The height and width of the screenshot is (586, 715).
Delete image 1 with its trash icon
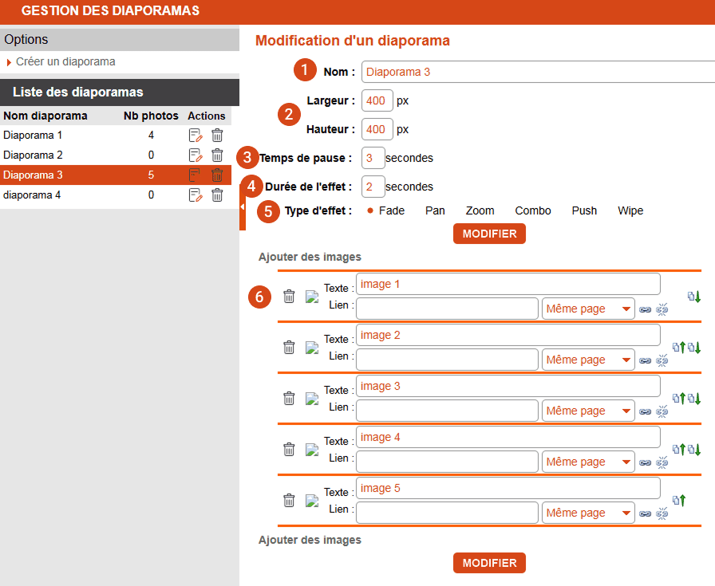pos(290,297)
